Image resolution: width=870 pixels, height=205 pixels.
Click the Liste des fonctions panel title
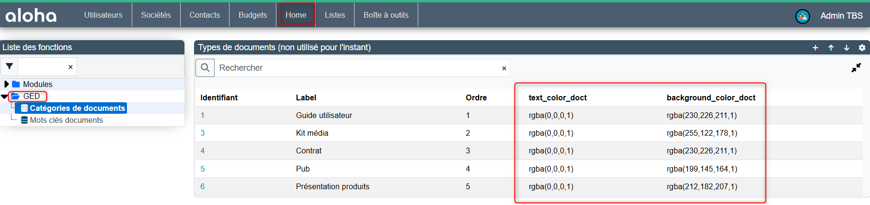37,47
